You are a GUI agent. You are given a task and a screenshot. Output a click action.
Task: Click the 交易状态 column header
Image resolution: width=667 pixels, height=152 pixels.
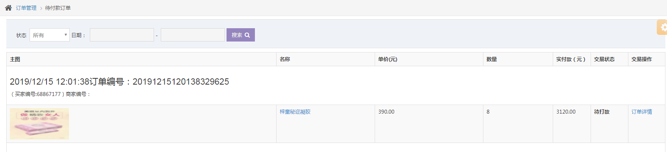(x=604, y=59)
